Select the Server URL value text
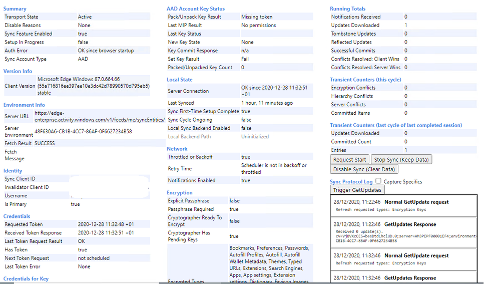 pos(100,116)
